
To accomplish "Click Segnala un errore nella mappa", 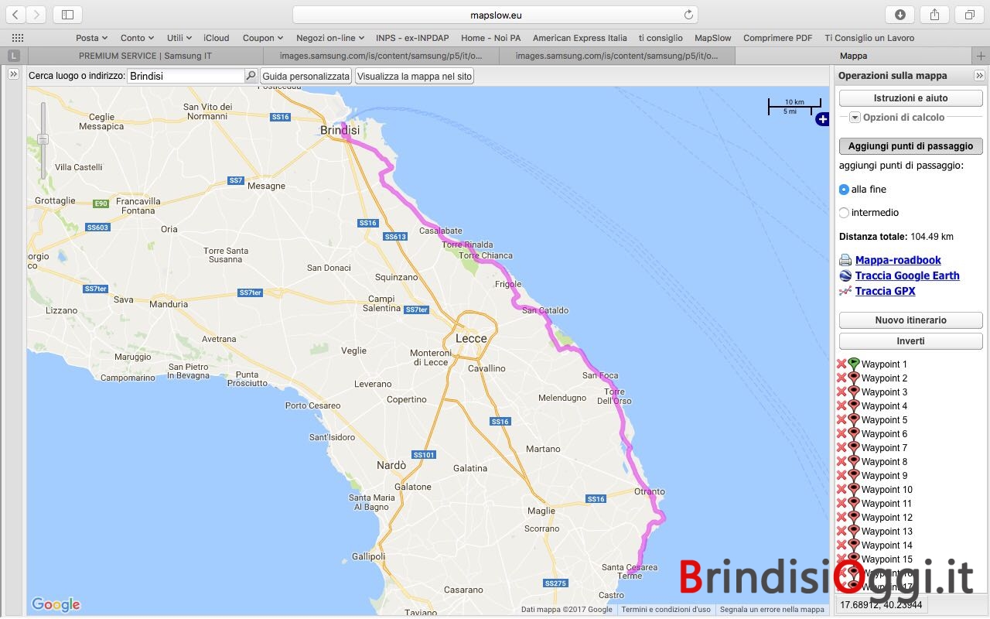I will (x=772, y=609).
